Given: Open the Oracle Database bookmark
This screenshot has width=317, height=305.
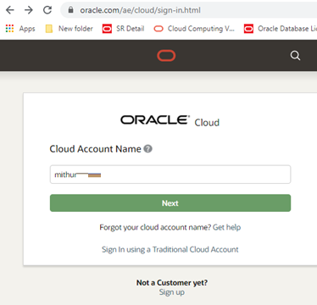Looking at the screenshot, I should 281,29.
